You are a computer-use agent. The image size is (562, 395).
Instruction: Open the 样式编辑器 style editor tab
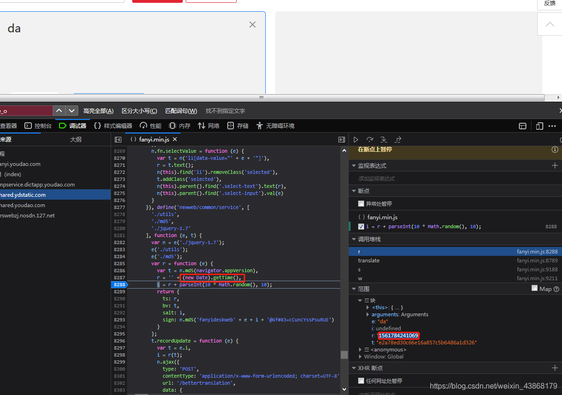coord(113,126)
